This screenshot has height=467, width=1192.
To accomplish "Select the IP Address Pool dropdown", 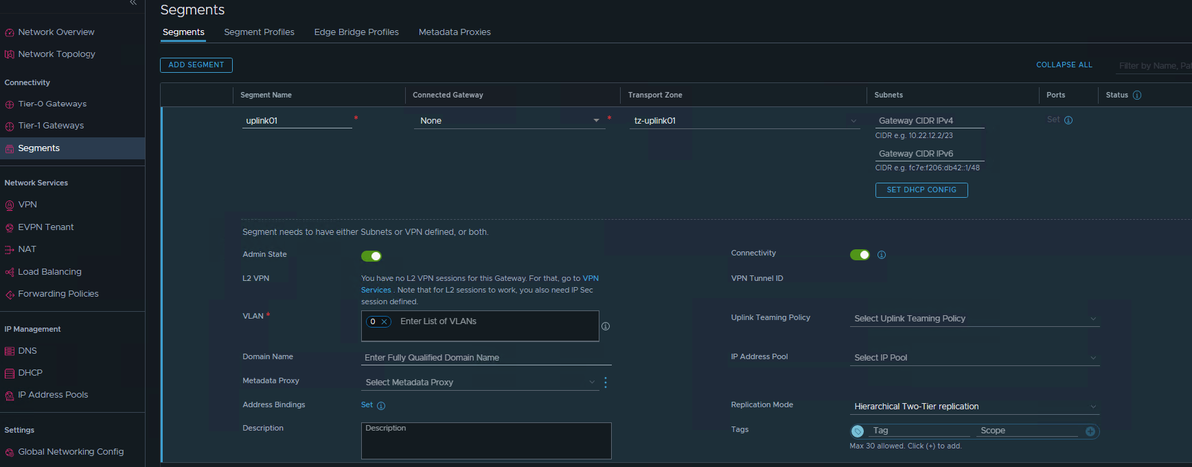I will (974, 358).
